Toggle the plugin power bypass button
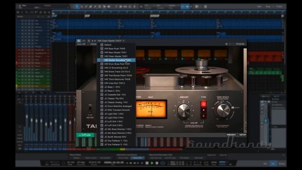Screen dimensions: 302x170 tap(79, 41)
